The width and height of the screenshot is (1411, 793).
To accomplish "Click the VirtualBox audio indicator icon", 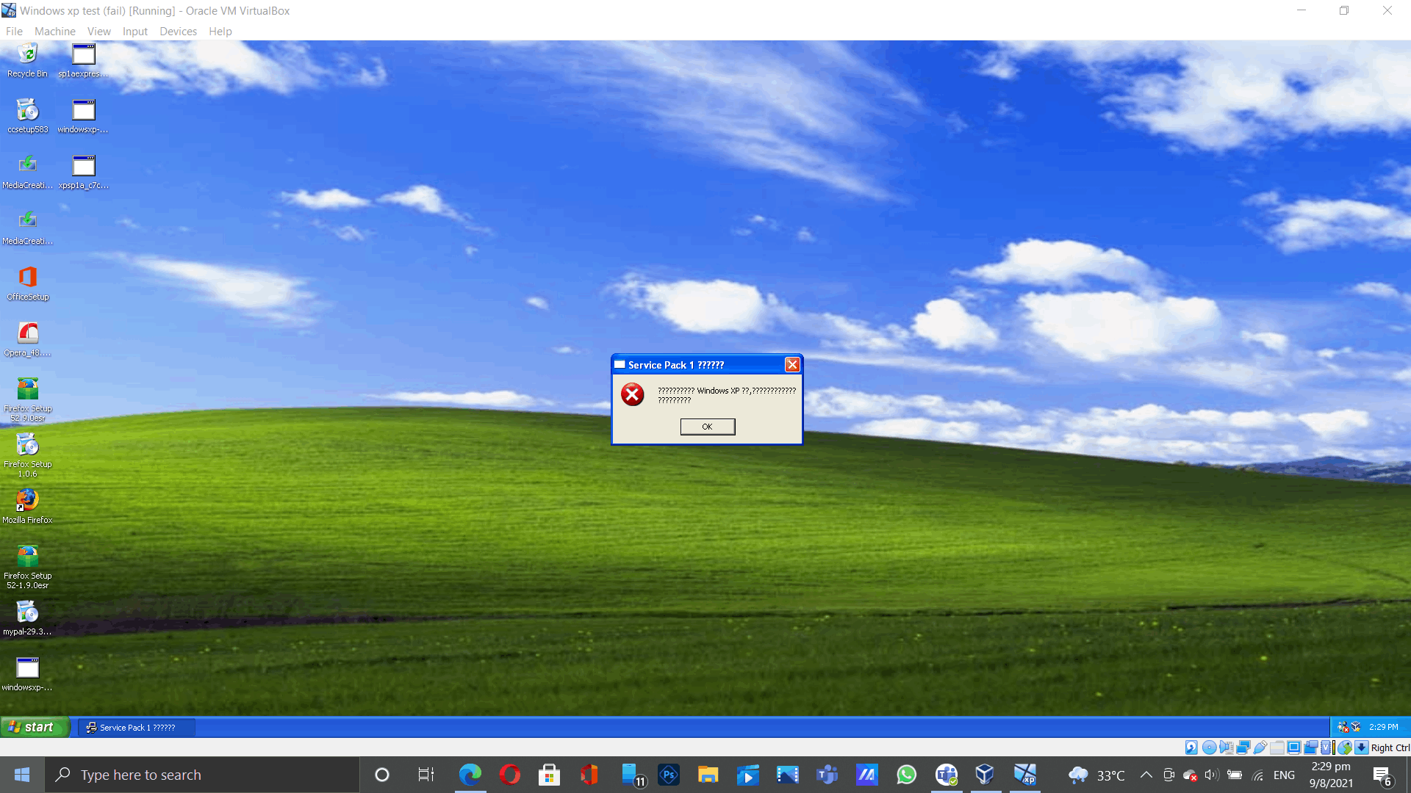I will click(1226, 747).
